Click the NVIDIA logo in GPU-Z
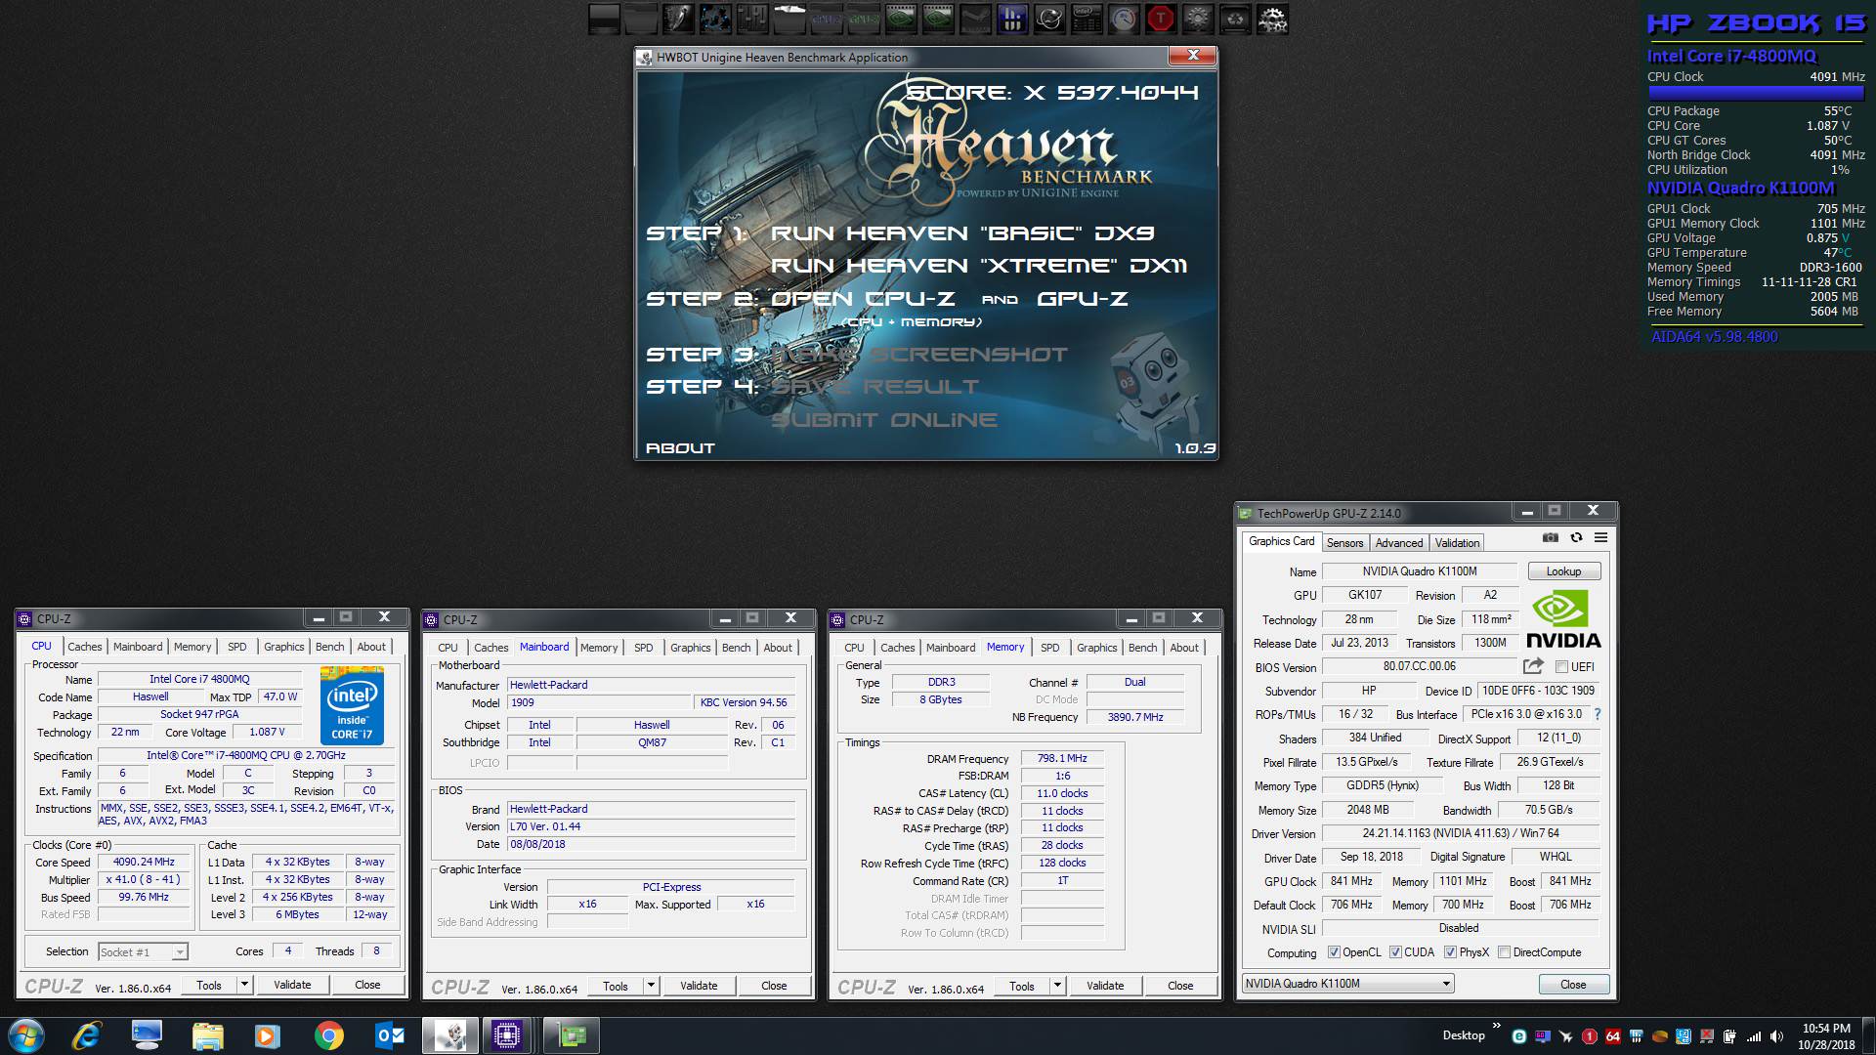The height and width of the screenshot is (1055, 1876). 1563,620
